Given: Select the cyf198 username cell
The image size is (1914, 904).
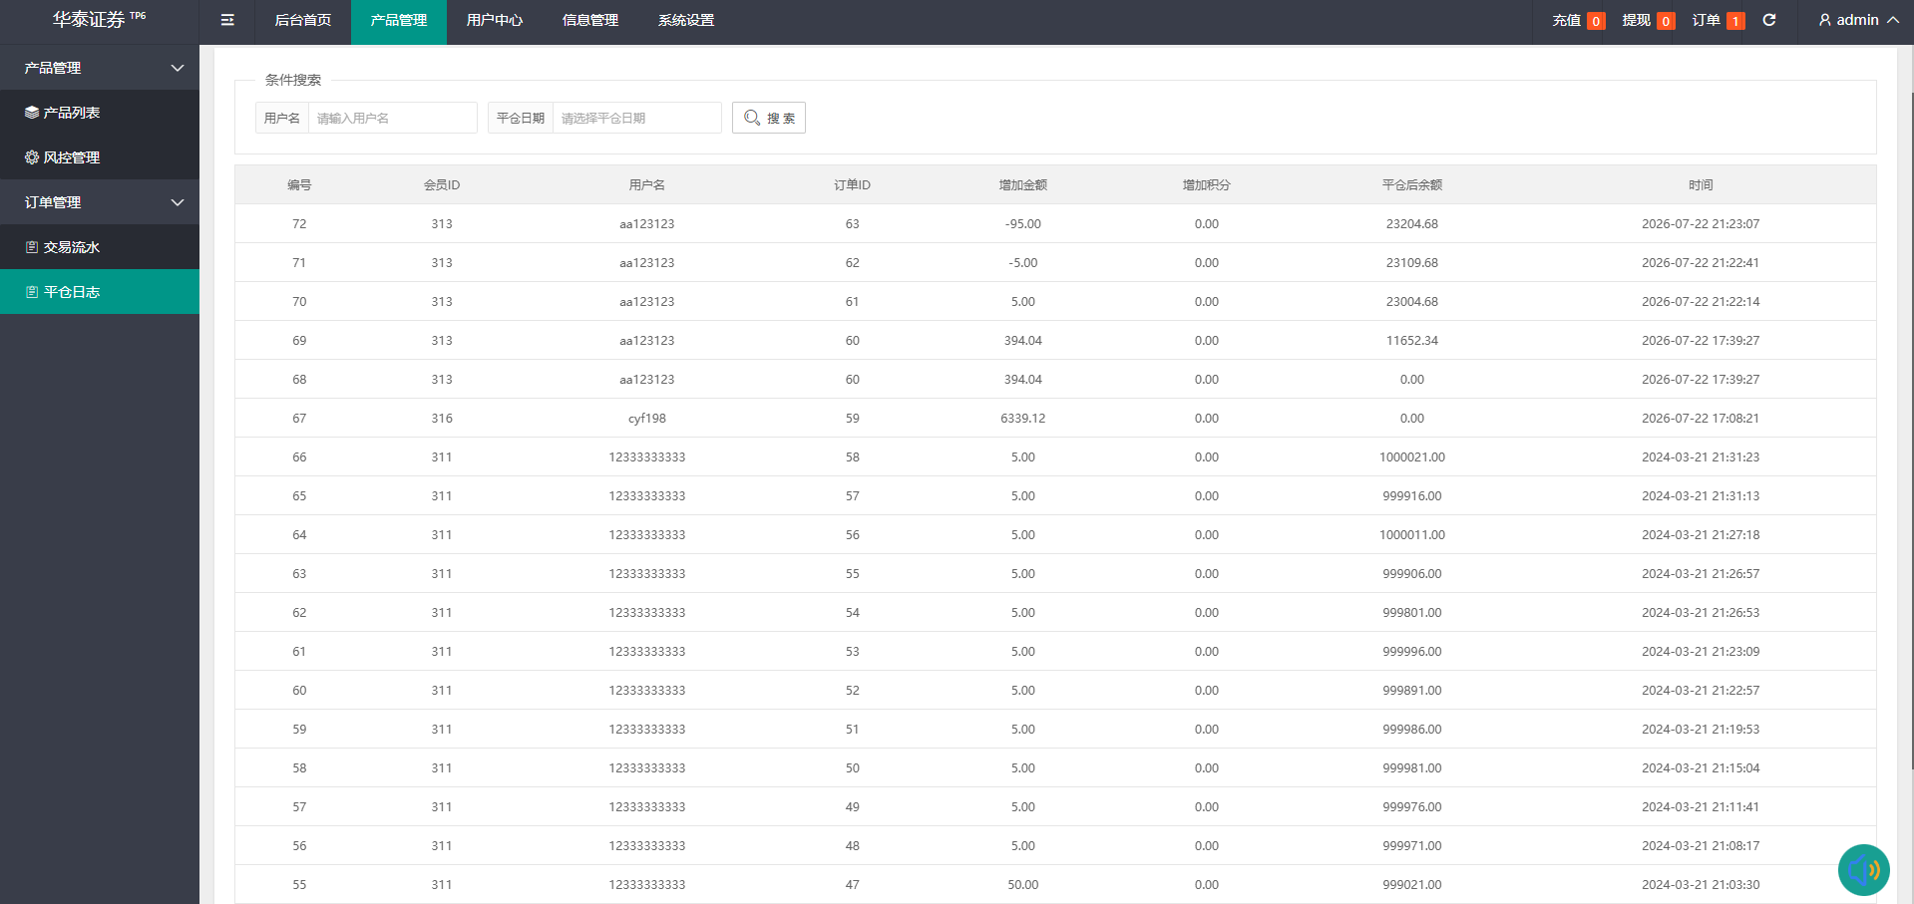Looking at the screenshot, I should point(647,419).
